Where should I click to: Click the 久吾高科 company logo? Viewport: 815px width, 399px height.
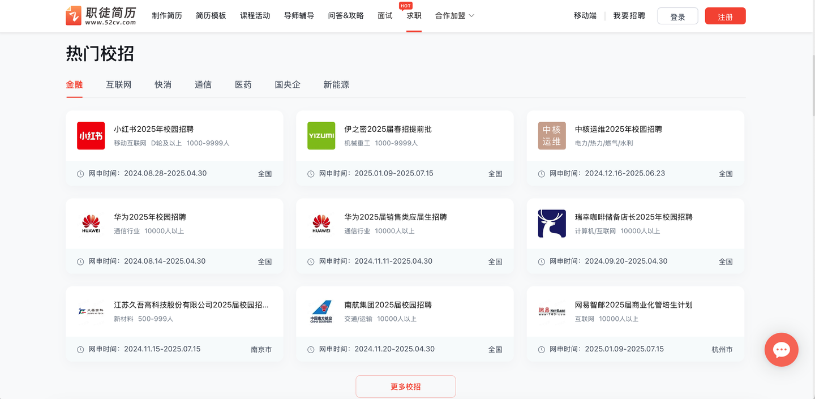pos(91,311)
